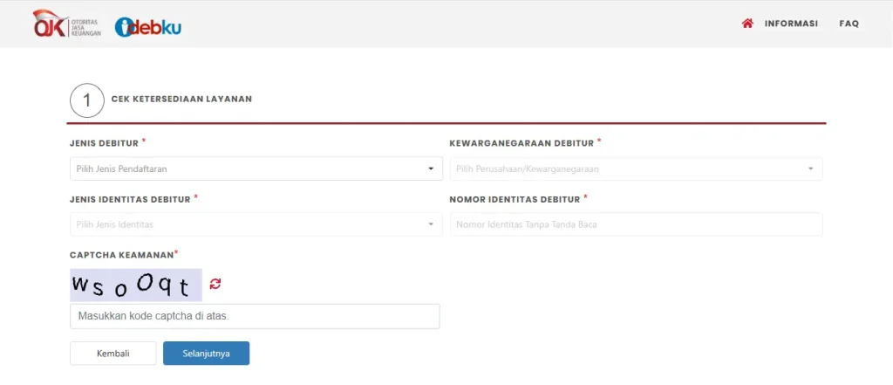Image resolution: width=893 pixels, height=385 pixels.
Task: Open the Pilih Perusahaan/Kewarganegaraan dropdown
Action: 628,168
